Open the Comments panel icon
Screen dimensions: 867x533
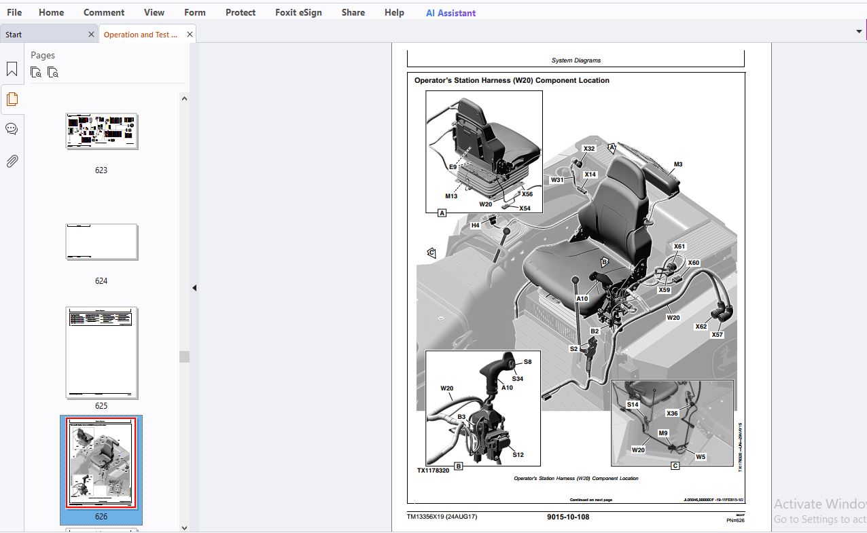click(x=12, y=129)
